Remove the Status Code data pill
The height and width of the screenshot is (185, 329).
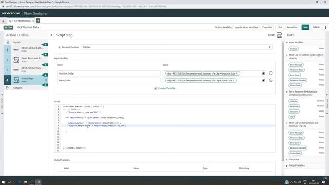pyautogui.click(x=234, y=81)
